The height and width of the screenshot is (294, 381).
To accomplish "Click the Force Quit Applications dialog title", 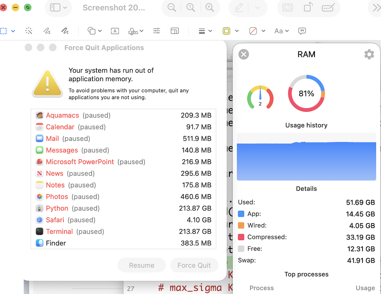I will pyautogui.click(x=104, y=48).
